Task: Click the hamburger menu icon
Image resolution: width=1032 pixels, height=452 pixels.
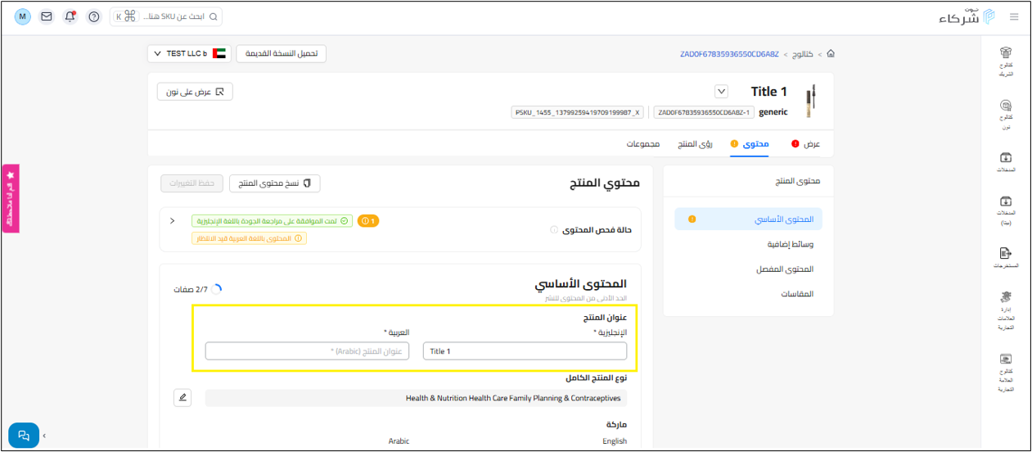Action: click(x=1014, y=16)
